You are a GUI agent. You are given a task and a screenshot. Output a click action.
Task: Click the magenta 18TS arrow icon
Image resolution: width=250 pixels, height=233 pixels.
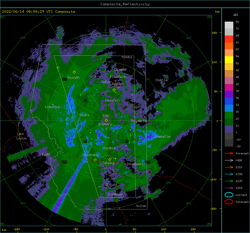pyautogui.click(x=229, y=188)
